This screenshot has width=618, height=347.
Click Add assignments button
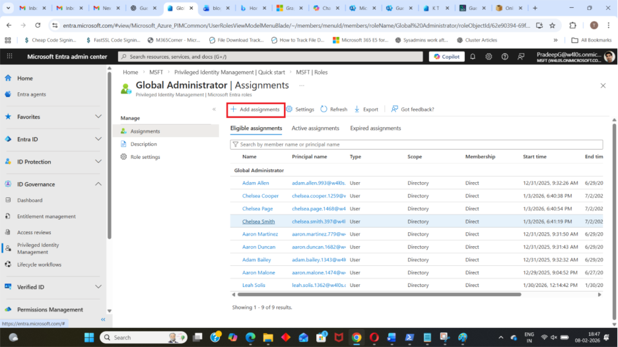pos(255,110)
